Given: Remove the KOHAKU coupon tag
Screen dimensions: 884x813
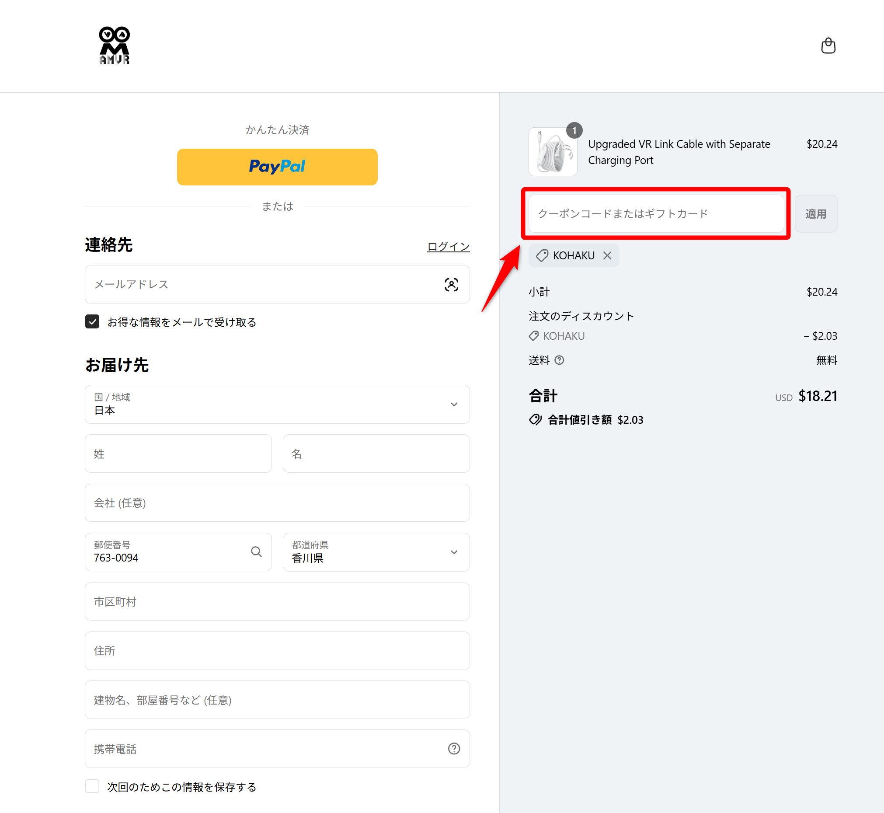Looking at the screenshot, I should pos(607,255).
